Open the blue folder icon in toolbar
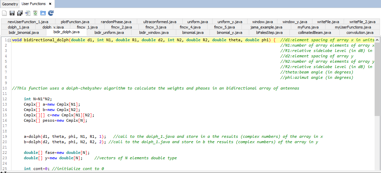 tap(43, 13)
